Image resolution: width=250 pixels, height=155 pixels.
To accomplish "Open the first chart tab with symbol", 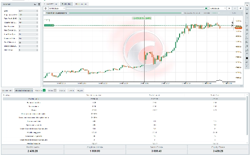I will tap(51, 4).
